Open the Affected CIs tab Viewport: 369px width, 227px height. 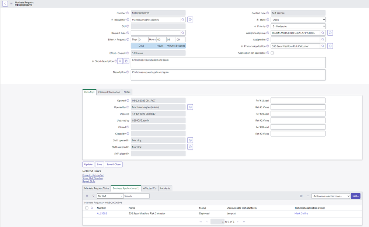pyautogui.click(x=150, y=188)
